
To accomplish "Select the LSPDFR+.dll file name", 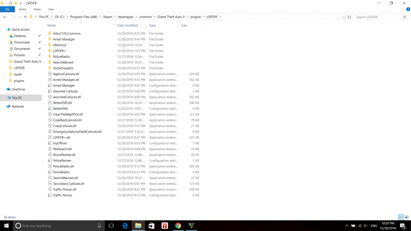I will coord(61,137).
